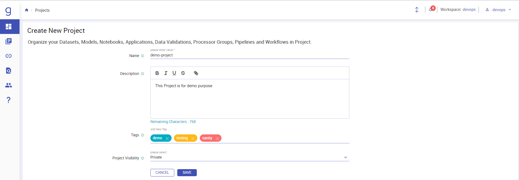The image size is (519, 180).
Task: Click the CANCEL button
Action: click(162, 173)
